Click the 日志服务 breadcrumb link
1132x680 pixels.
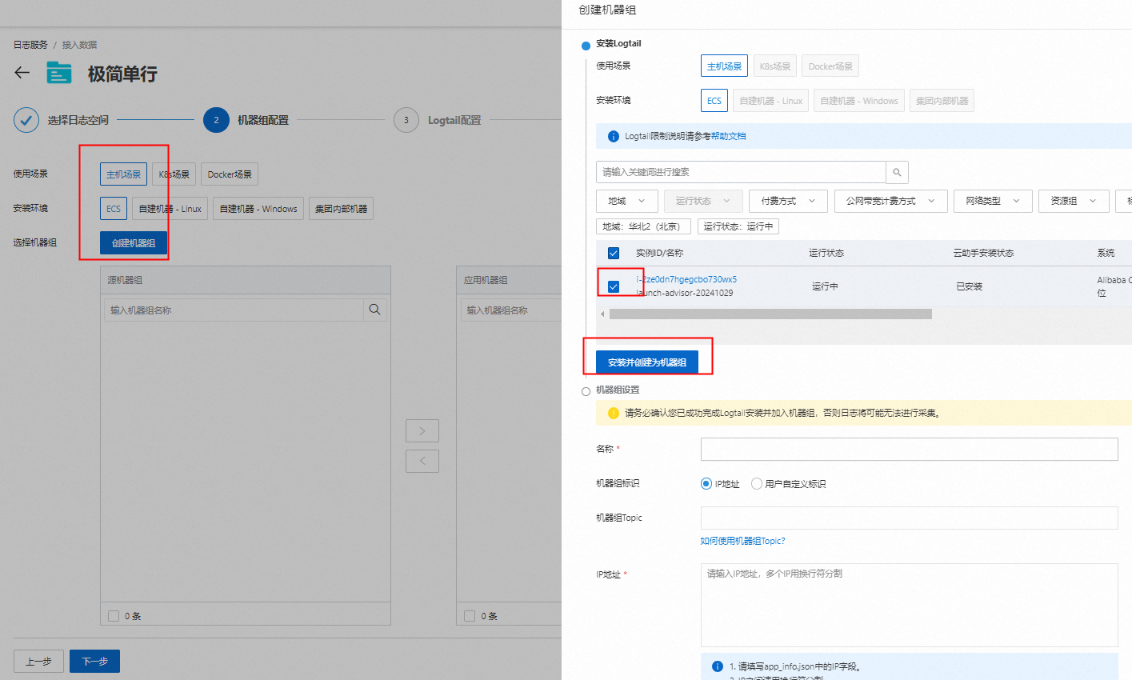(30, 45)
